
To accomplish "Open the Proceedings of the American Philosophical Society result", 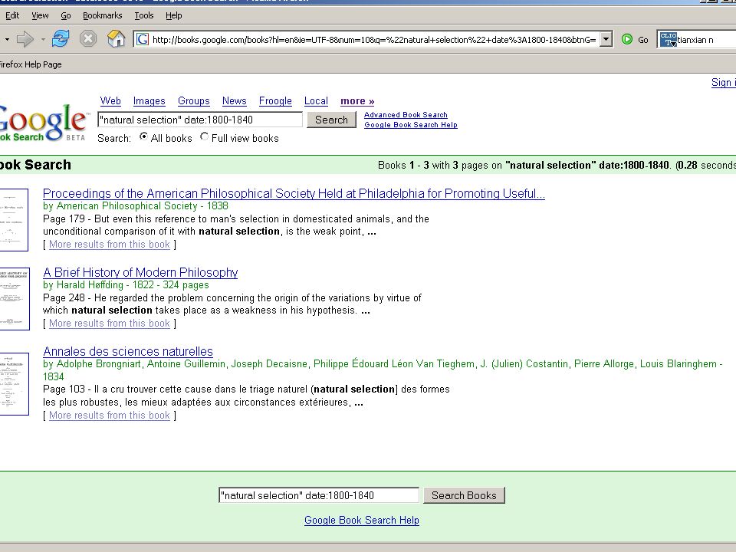I will [x=294, y=193].
